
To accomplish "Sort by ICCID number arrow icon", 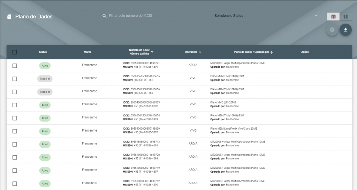I will coord(152,52).
